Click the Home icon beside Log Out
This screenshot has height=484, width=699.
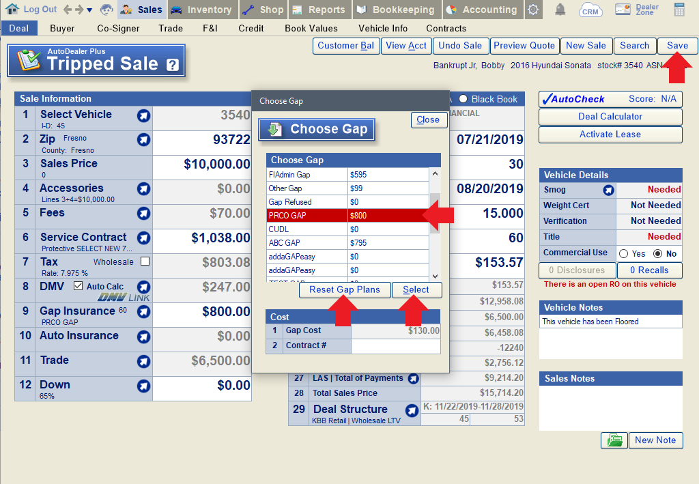click(x=12, y=9)
